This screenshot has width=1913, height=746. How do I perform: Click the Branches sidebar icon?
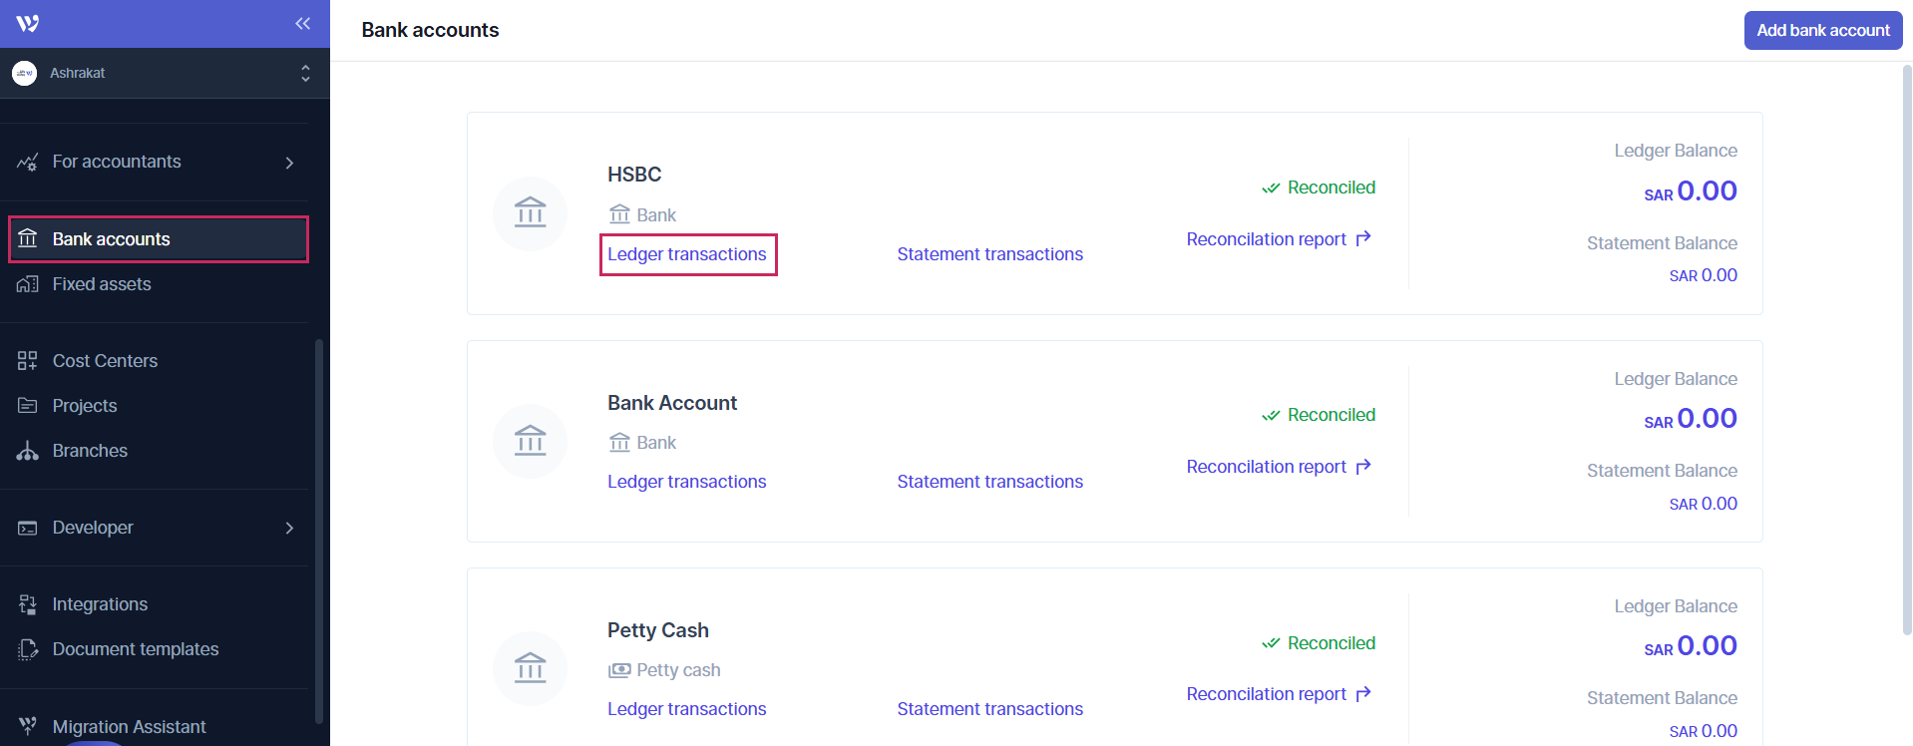pos(28,451)
